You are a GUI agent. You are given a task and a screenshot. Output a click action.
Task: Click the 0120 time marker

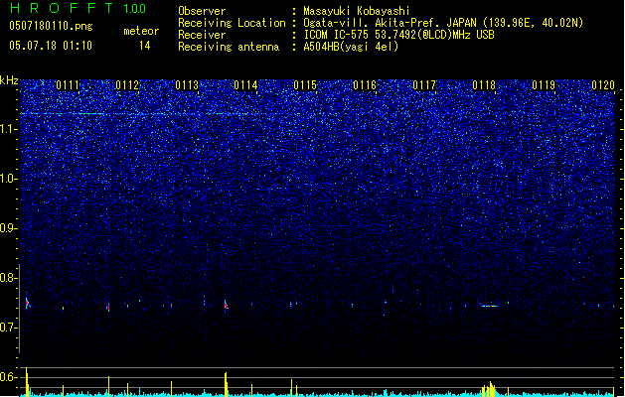point(603,85)
